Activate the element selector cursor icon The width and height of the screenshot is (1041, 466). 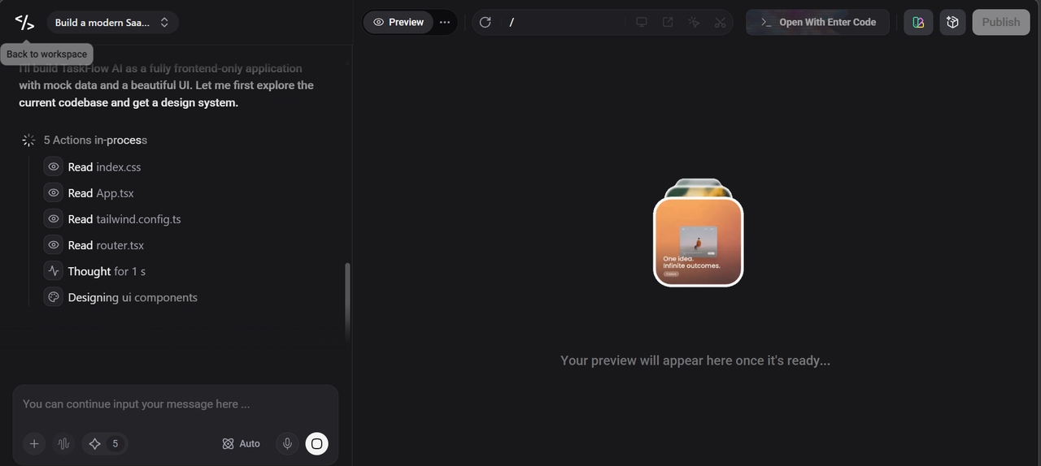[x=694, y=22]
